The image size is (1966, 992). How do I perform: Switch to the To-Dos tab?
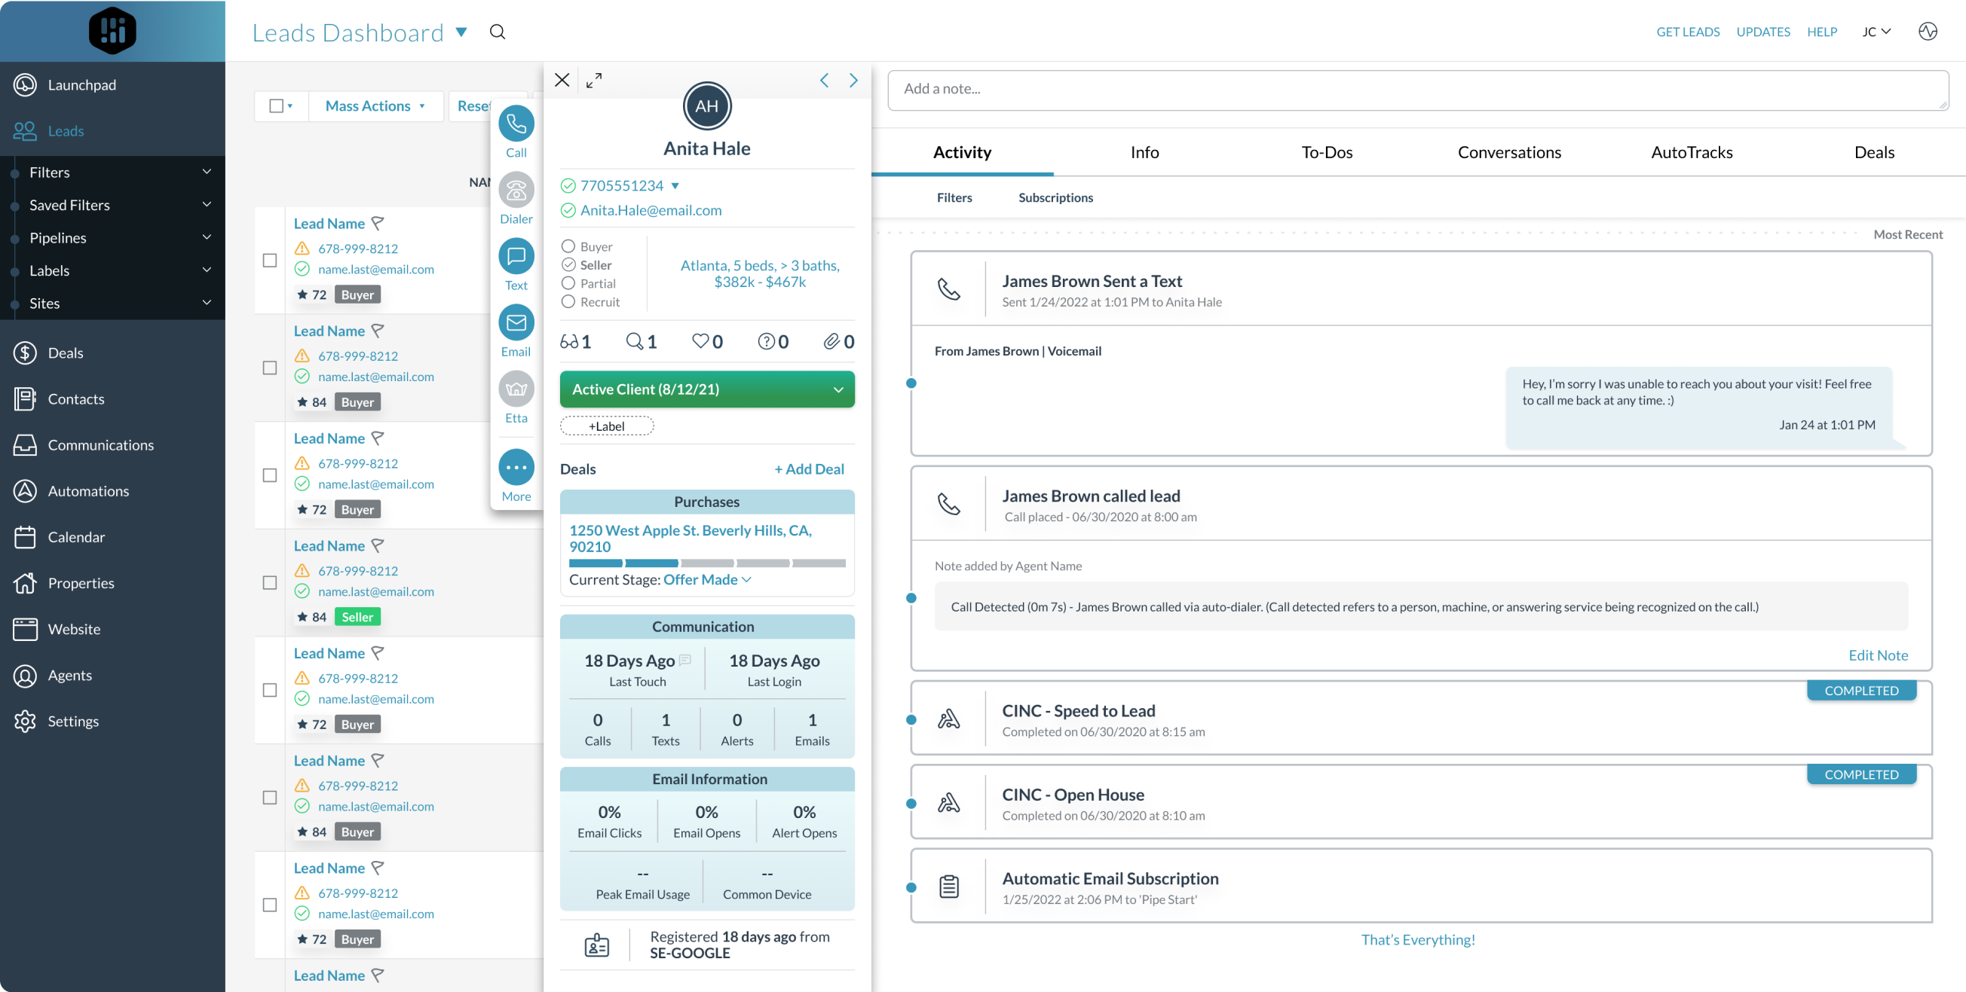click(1327, 152)
